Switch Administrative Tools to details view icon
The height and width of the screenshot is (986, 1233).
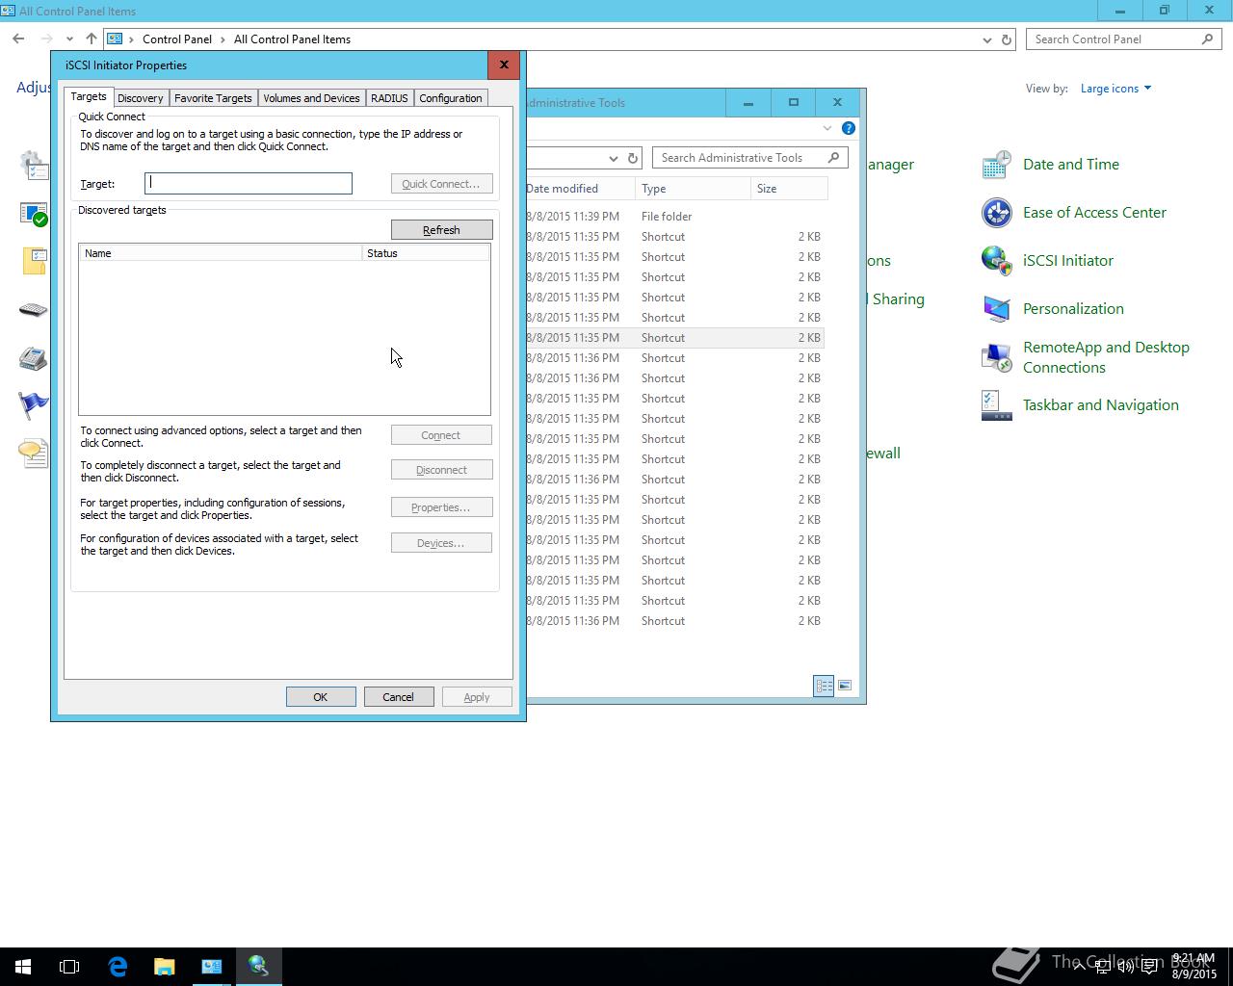click(824, 686)
